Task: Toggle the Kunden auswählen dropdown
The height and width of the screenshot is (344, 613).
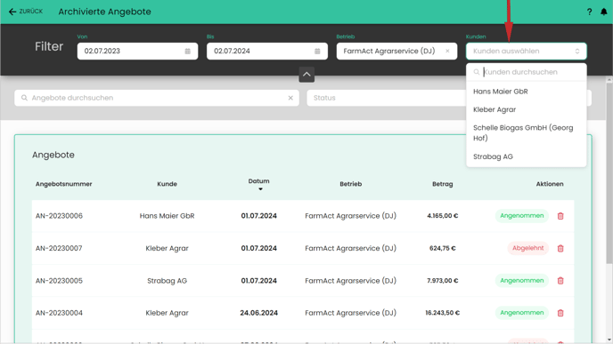Action: click(527, 51)
